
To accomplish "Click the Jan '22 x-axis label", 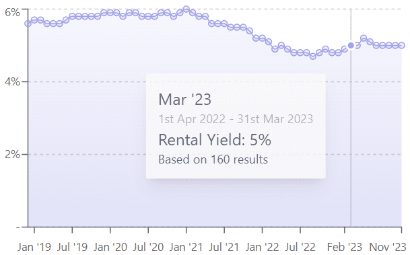I will 263,247.
